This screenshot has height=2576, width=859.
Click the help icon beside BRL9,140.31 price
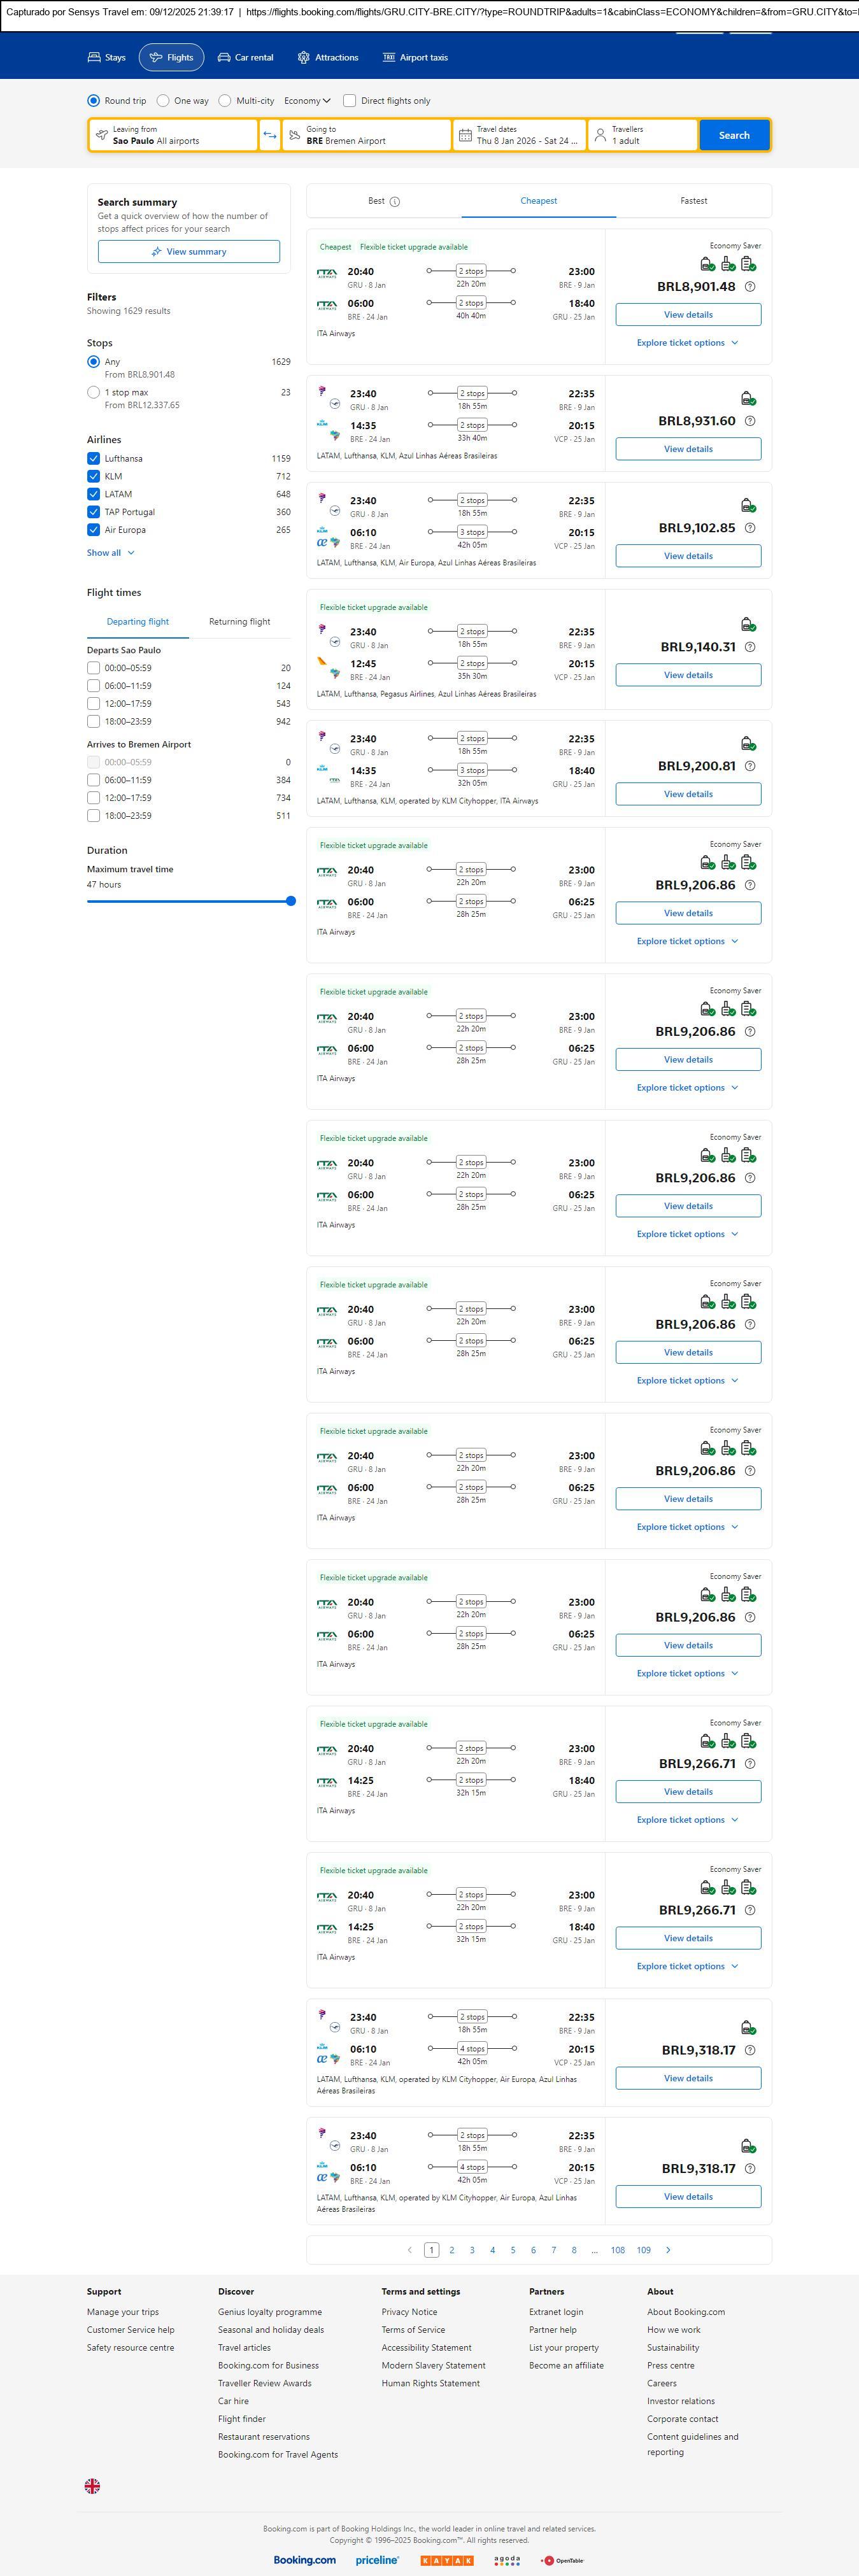[750, 647]
